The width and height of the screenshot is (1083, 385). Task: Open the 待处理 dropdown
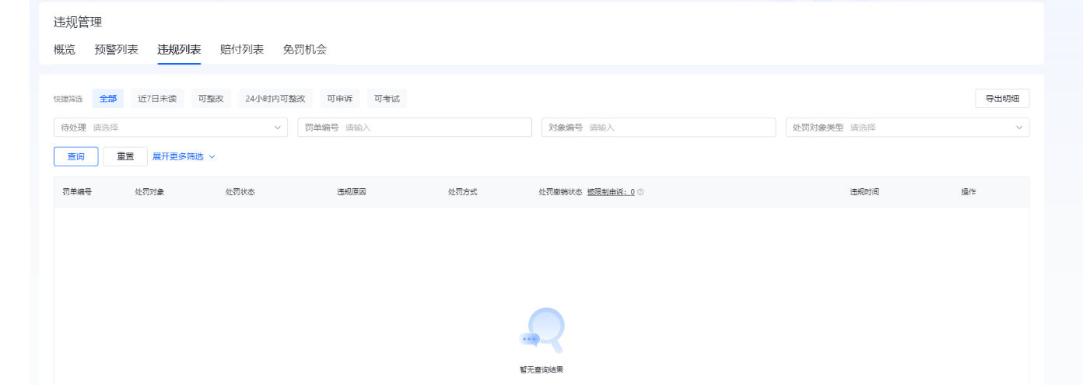click(x=170, y=128)
